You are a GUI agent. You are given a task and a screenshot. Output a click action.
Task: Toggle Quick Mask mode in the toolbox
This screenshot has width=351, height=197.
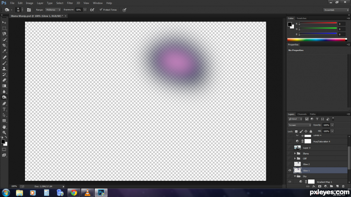point(4,149)
